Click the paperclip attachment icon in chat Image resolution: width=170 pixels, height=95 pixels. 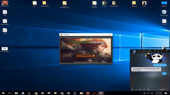click(x=144, y=89)
